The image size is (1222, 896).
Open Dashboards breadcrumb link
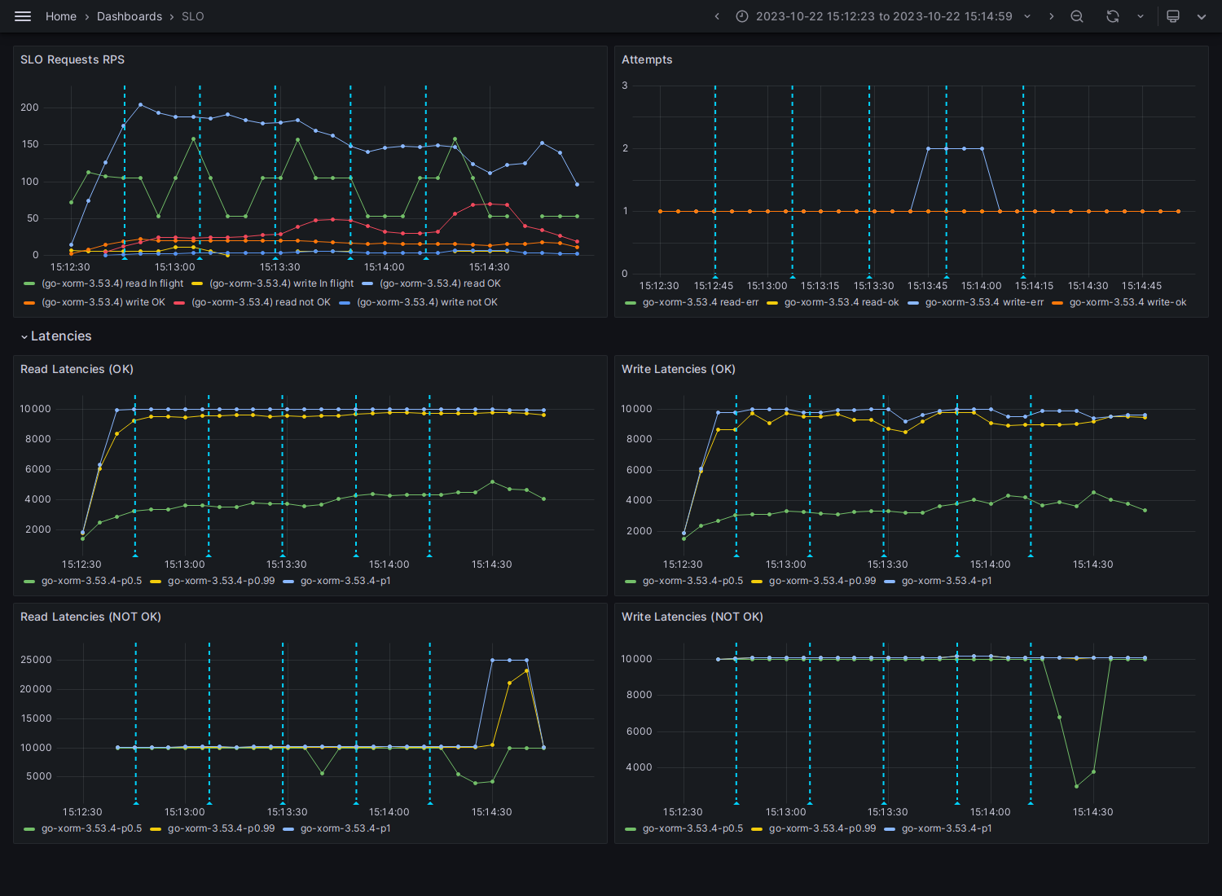(130, 16)
